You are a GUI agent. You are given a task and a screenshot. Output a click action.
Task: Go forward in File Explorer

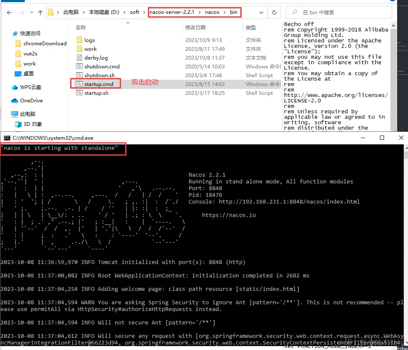coord(22,13)
